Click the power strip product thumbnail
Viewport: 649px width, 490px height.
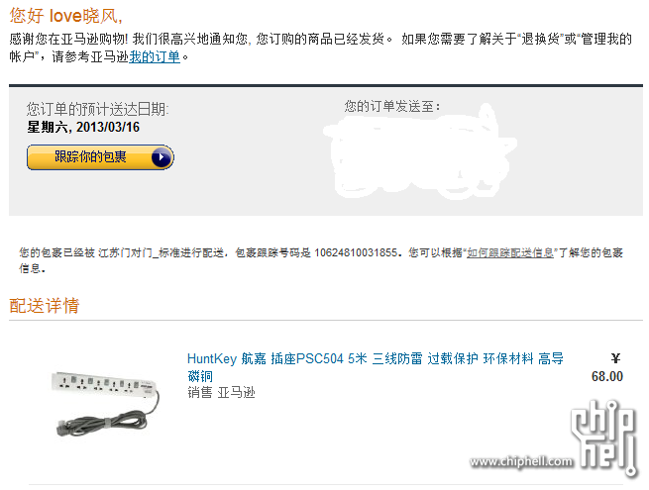(x=105, y=404)
